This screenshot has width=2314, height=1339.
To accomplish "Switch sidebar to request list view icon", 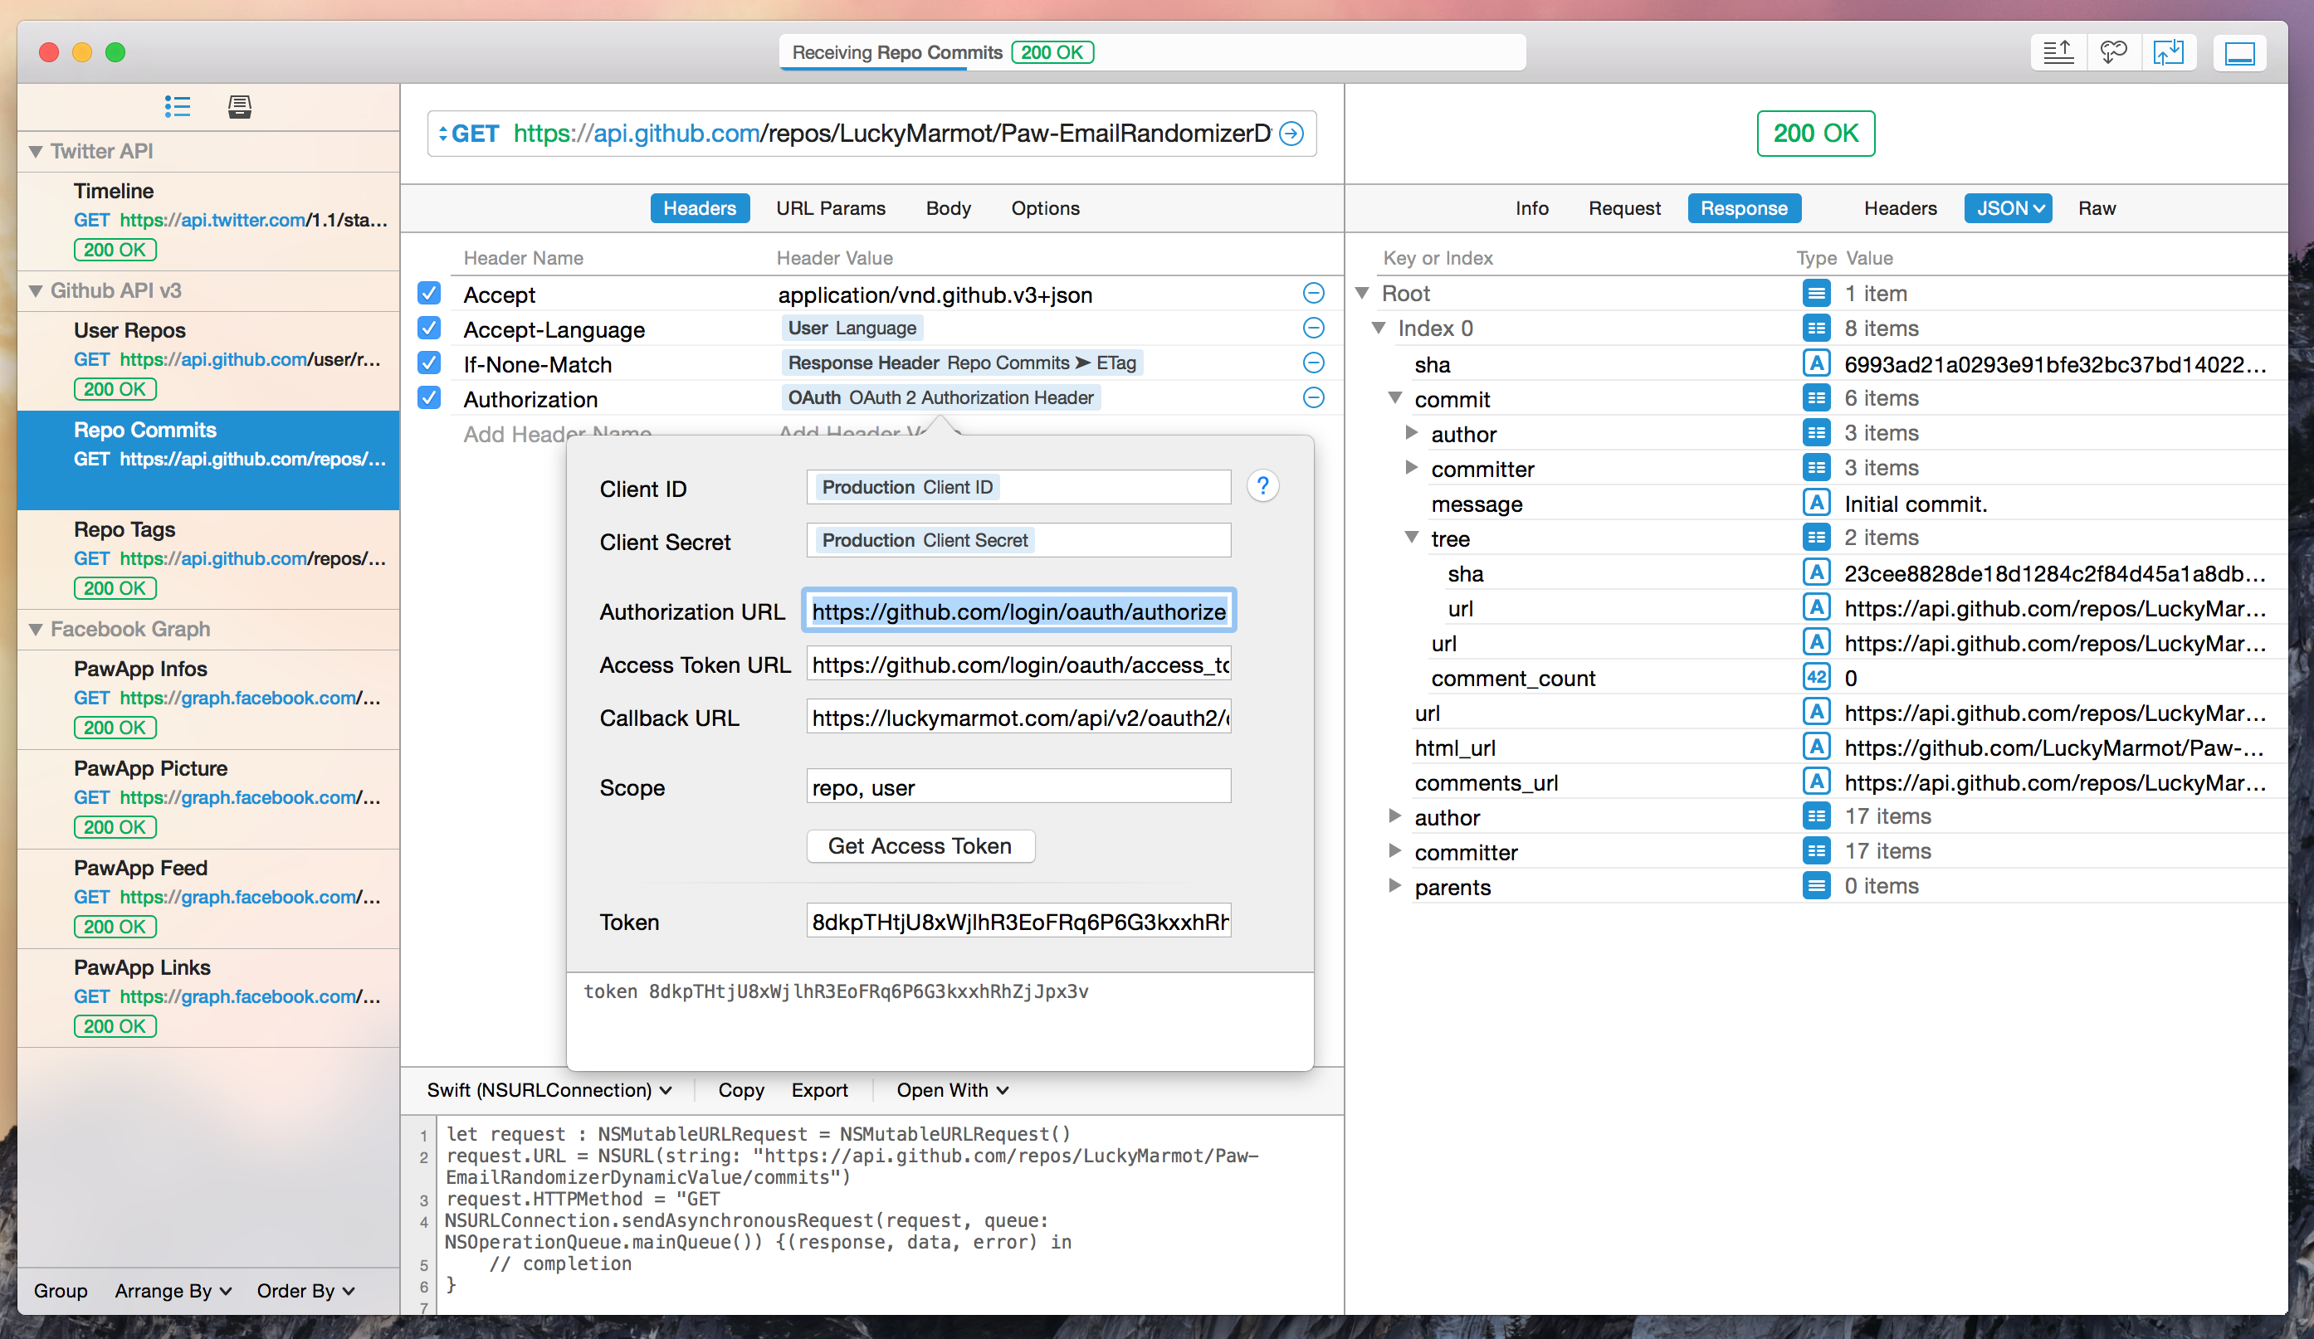I will 178,106.
